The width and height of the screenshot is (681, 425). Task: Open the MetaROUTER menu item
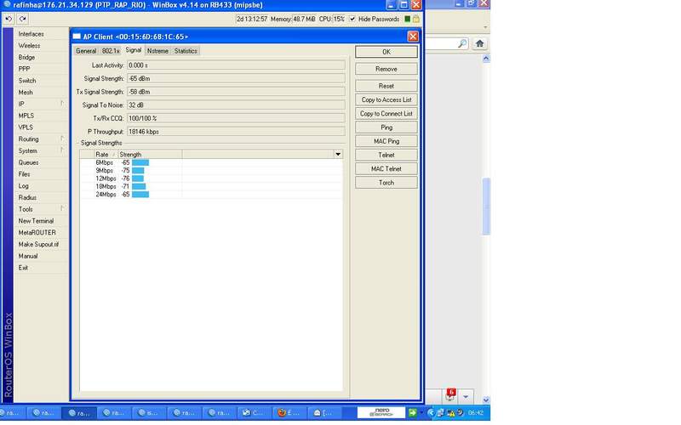(37, 233)
